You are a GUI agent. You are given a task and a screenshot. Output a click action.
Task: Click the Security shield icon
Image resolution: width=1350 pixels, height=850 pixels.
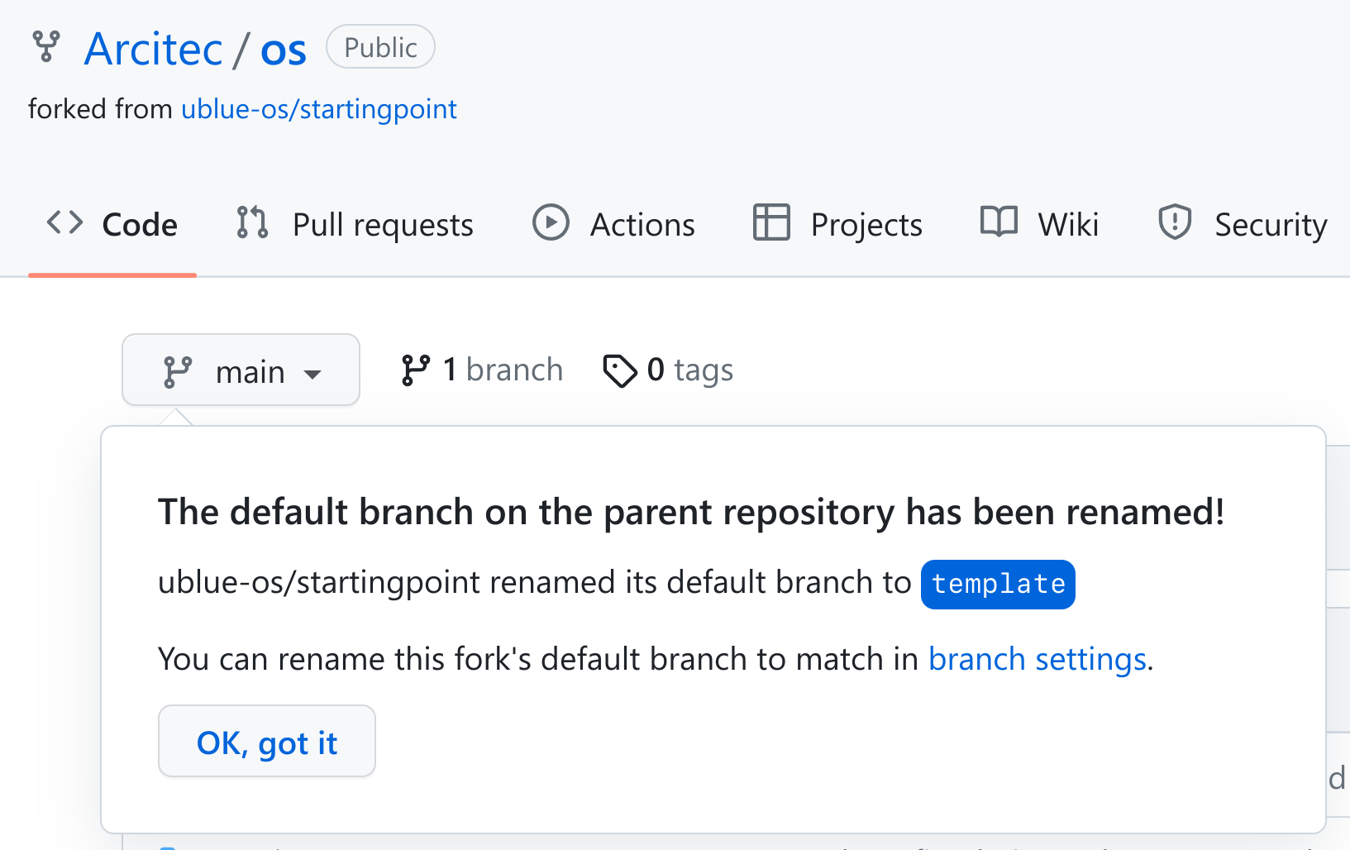pyautogui.click(x=1175, y=222)
